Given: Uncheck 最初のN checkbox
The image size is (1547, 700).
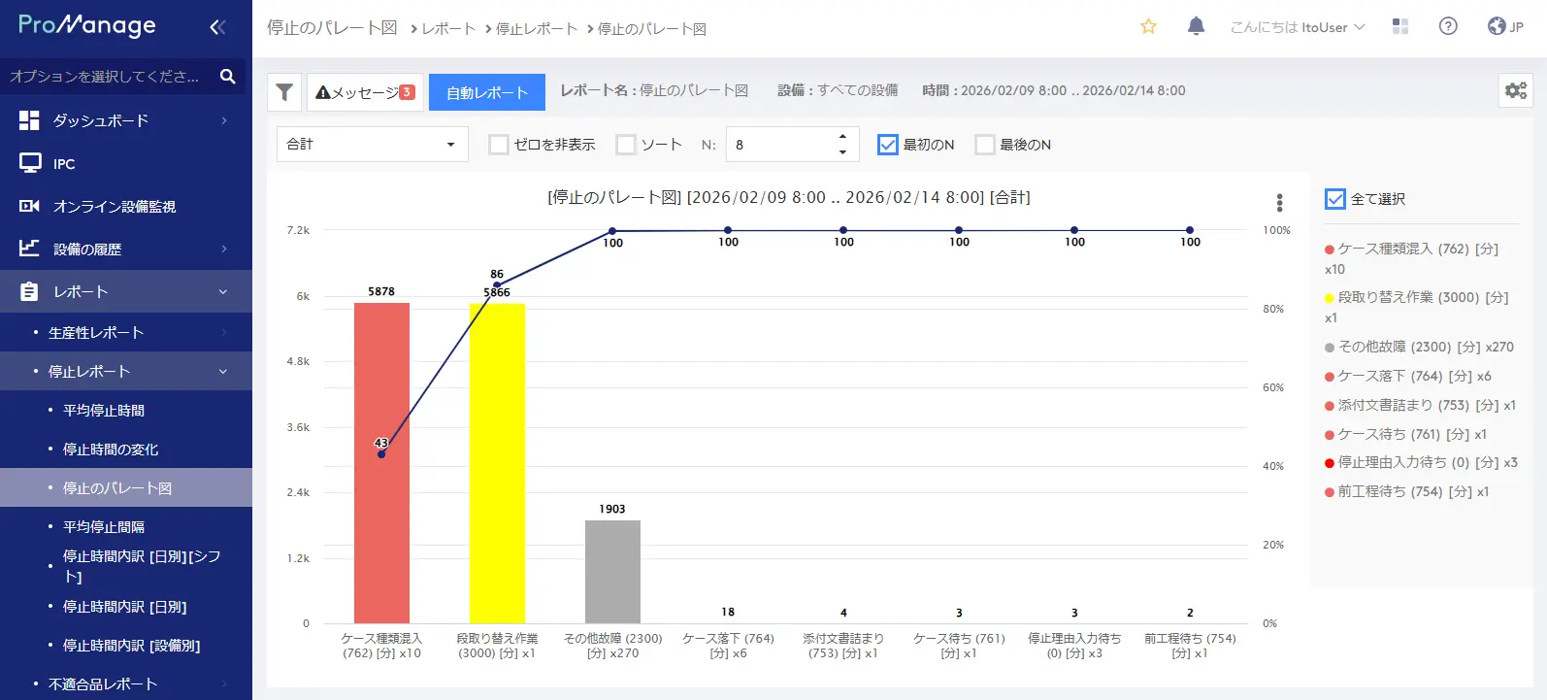Looking at the screenshot, I should click(x=888, y=145).
